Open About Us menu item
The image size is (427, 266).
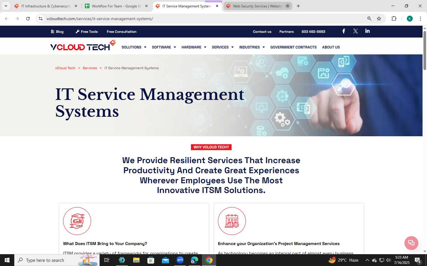[331, 47]
